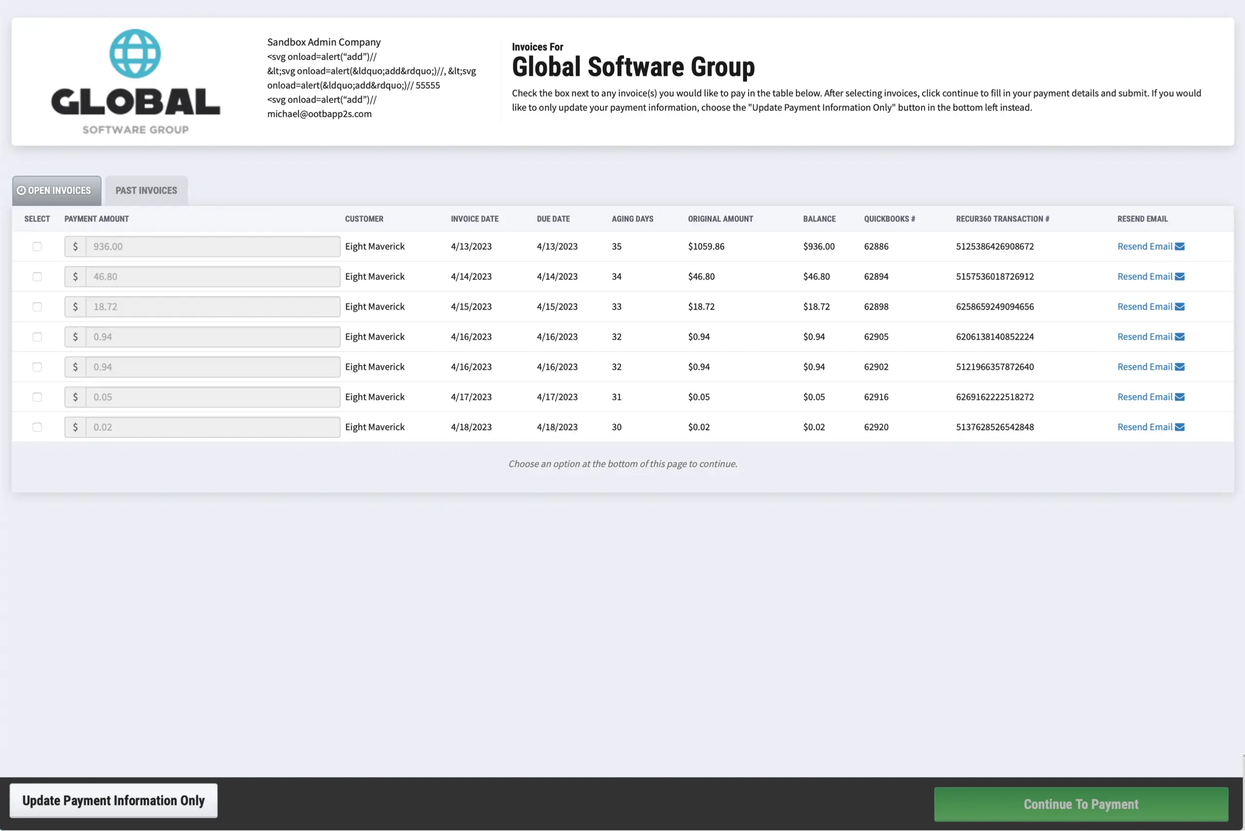
Task: Click the payment amount field for invoice 62902
Action: coord(213,367)
